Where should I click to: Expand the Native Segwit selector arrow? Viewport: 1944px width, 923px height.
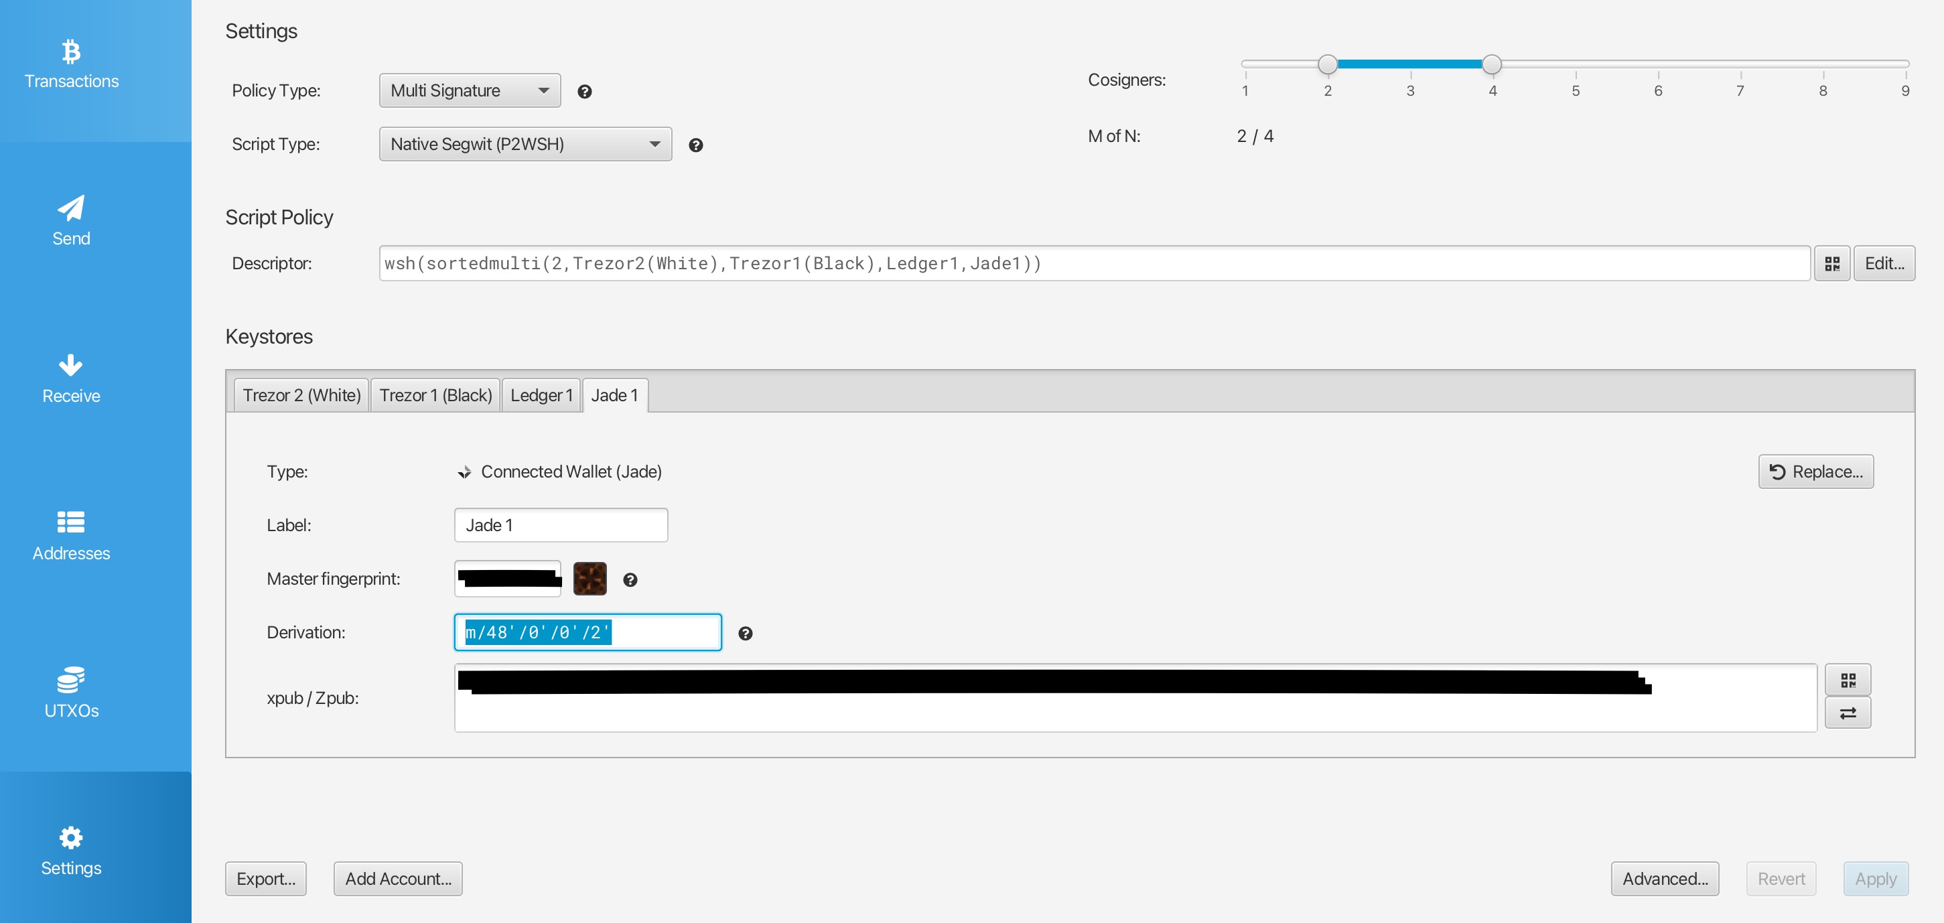tap(654, 143)
